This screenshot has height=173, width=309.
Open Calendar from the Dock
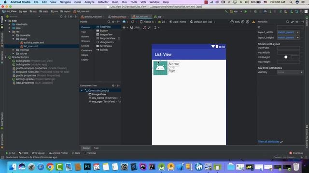click(x=97, y=167)
